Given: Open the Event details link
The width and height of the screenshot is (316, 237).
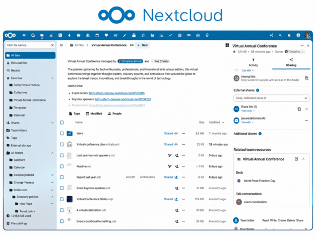Looking at the screenshot, I should click(117, 93).
